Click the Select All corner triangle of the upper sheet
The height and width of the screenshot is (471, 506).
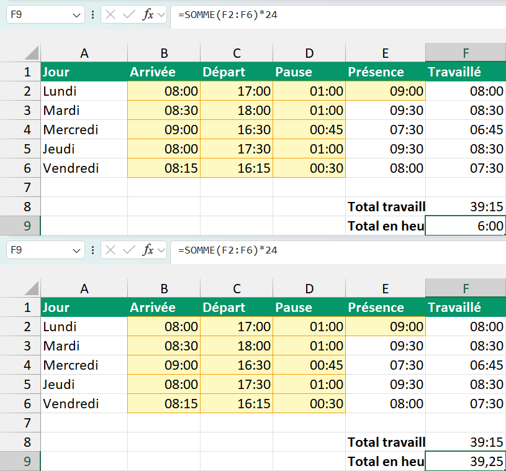coord(32,53)
